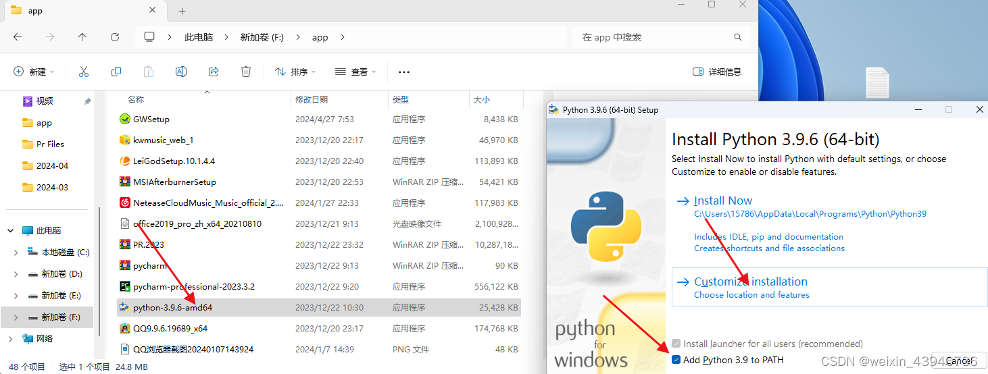Click the LeiGodSetup.10.1.4.4 file icon
988x374 pixels.
[124, 161]
